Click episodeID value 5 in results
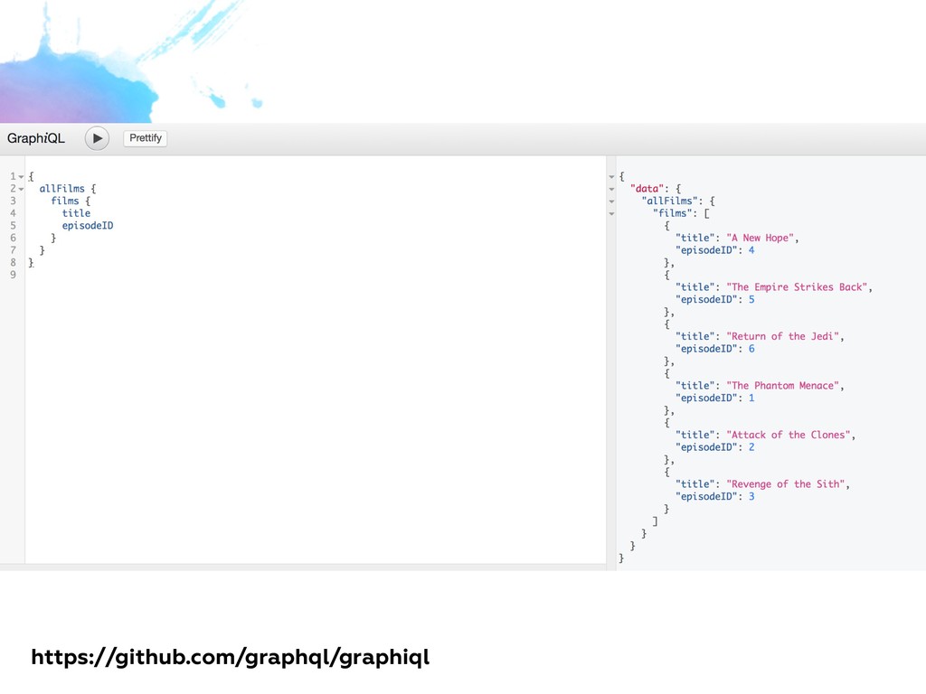This screenshot has height=694, width=926. point(751,300)
